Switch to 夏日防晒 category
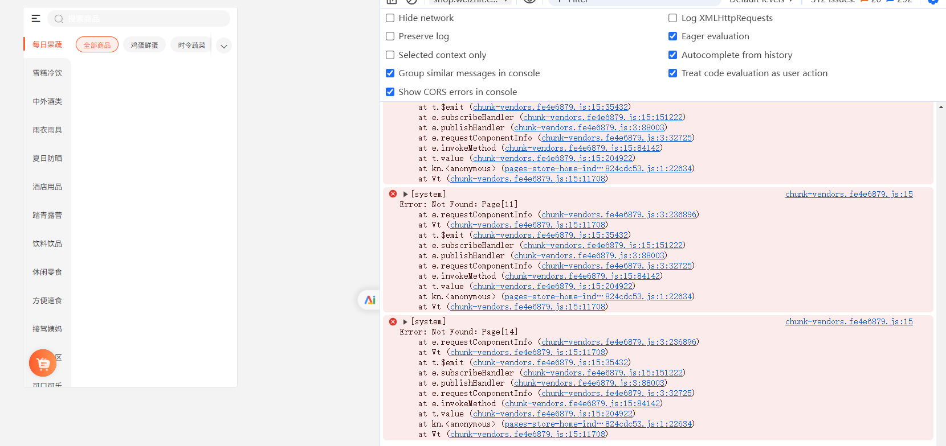The image size is (946, 446). point(47,158)
